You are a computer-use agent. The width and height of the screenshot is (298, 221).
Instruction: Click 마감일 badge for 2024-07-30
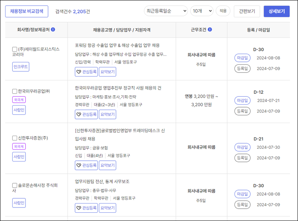(242, 147)
